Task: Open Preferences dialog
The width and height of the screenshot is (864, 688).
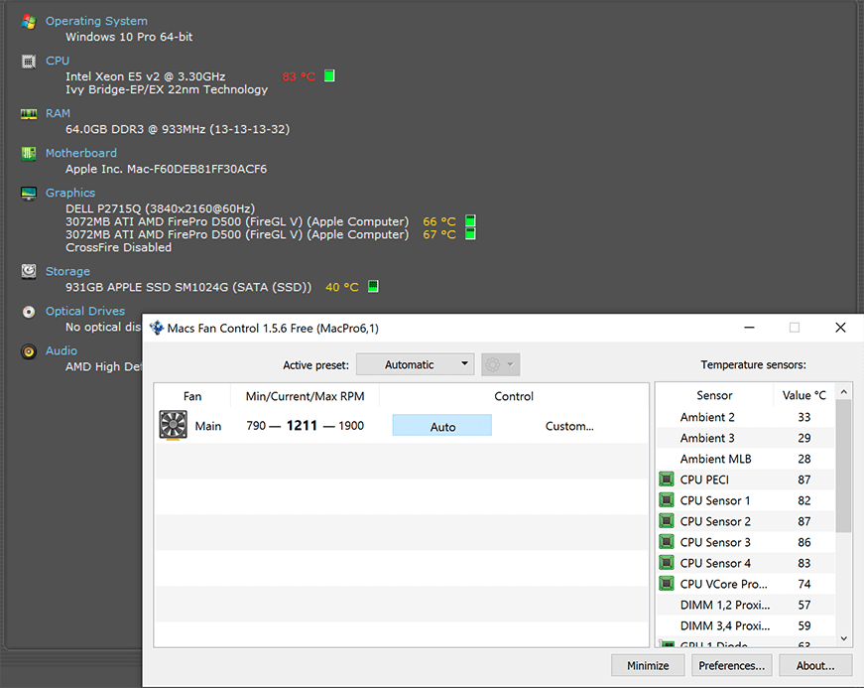Action: [x=732, y=665]
